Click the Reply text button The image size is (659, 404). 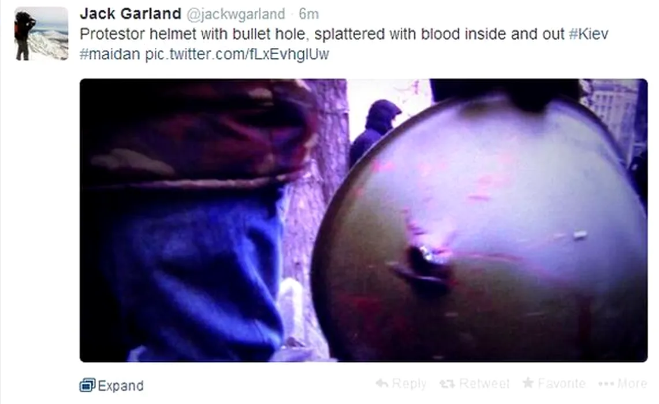409,383
